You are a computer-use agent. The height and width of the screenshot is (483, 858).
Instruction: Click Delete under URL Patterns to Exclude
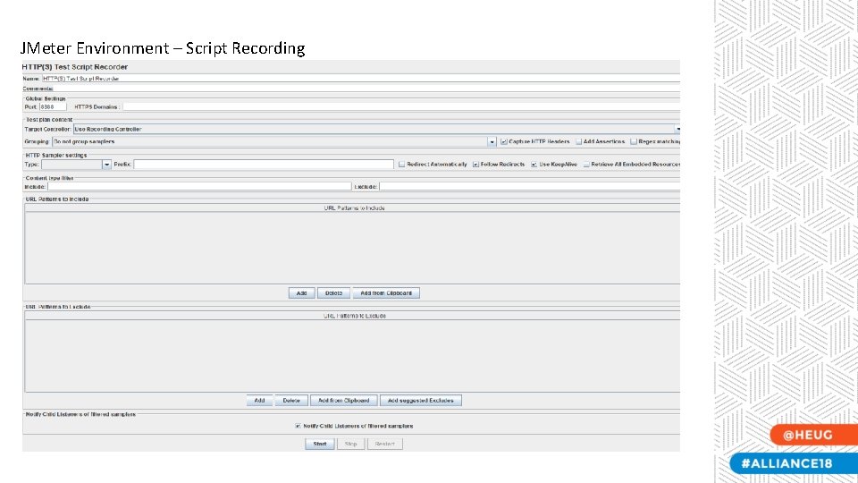pos(291,401)
